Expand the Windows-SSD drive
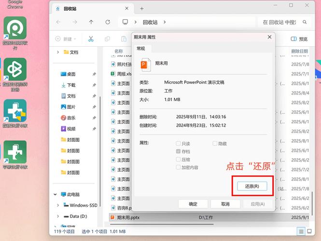The height and width of the screenshot is (241, 321). coord(58,205)
